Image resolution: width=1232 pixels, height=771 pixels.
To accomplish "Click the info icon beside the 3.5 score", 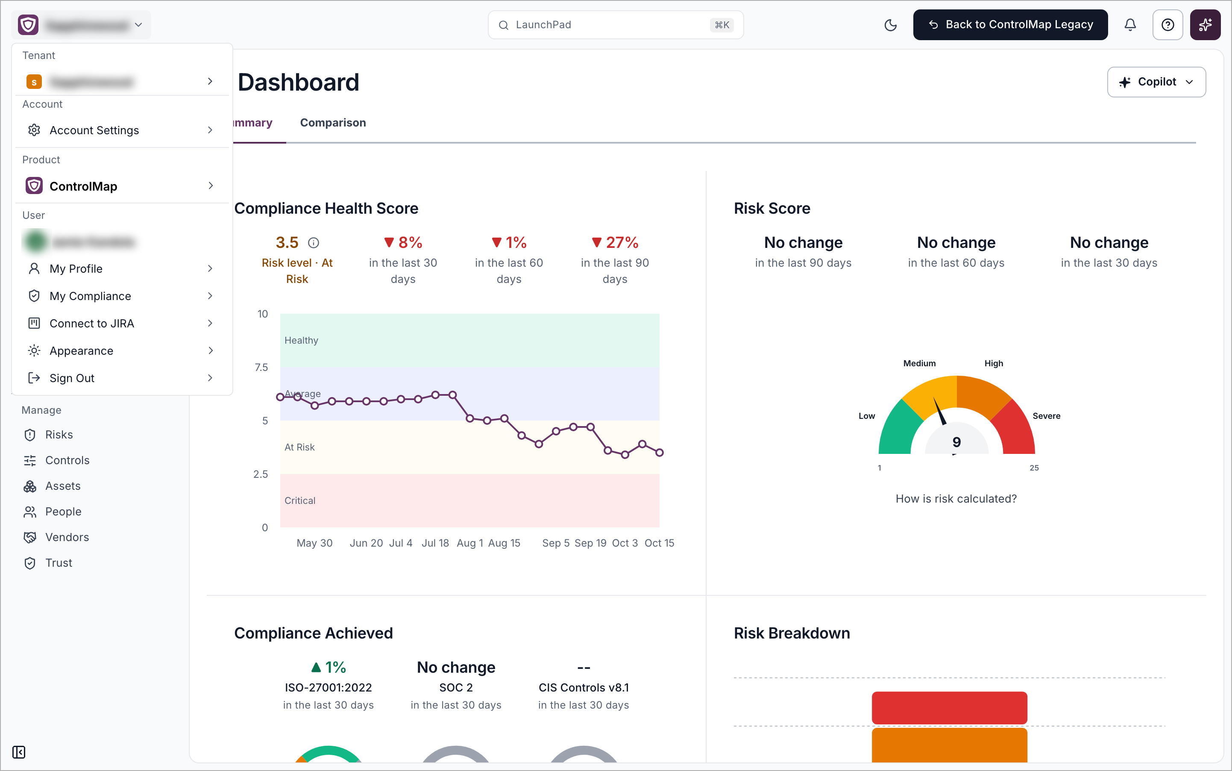I will tap(314, 243).
